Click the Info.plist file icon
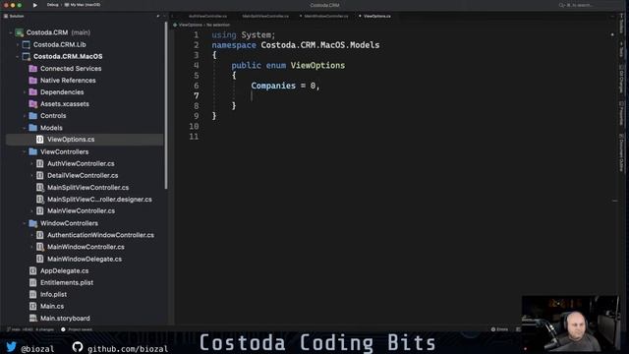 tap(32, 295)
